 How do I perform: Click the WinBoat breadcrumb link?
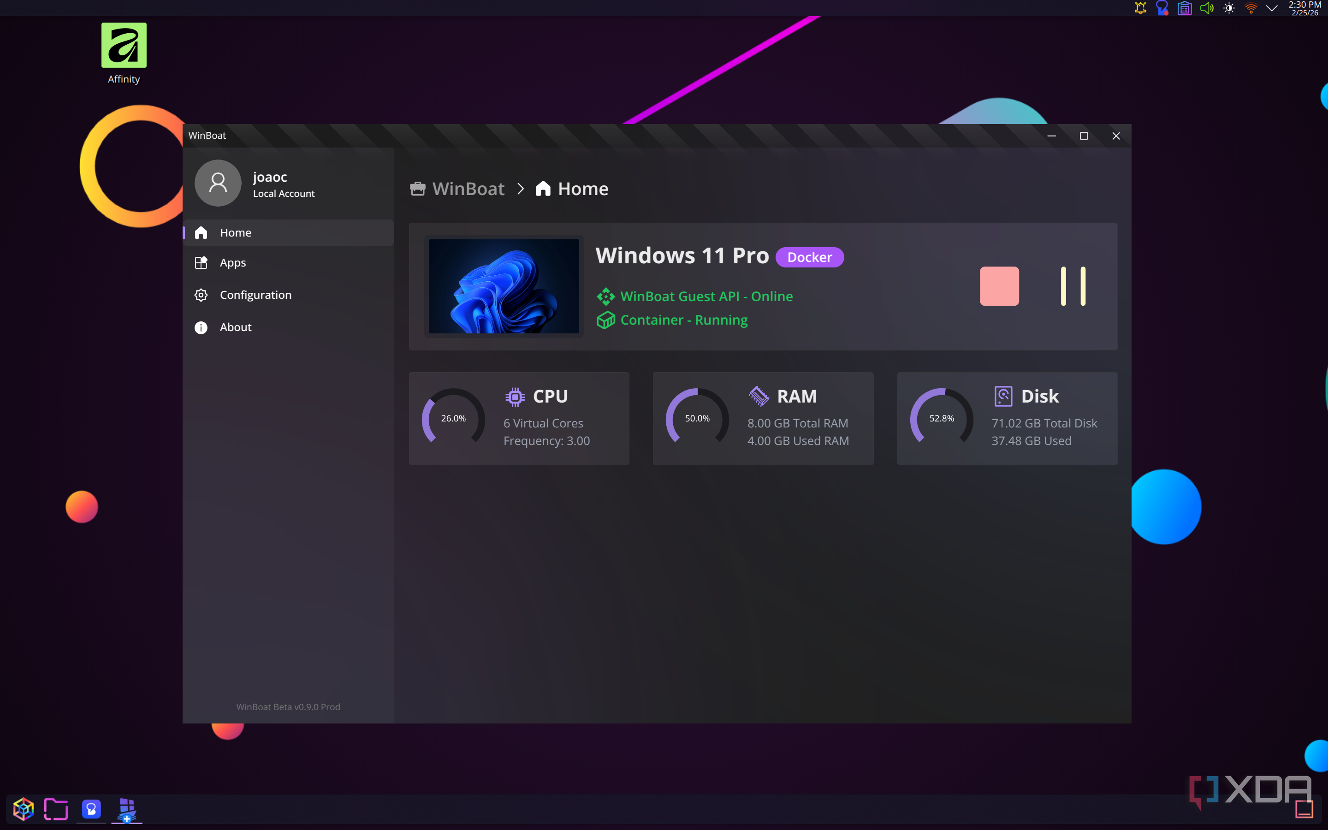click(468, 189)
